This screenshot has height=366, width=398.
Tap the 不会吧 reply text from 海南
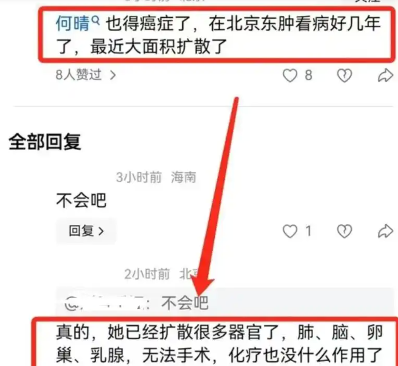pos(81,200)
